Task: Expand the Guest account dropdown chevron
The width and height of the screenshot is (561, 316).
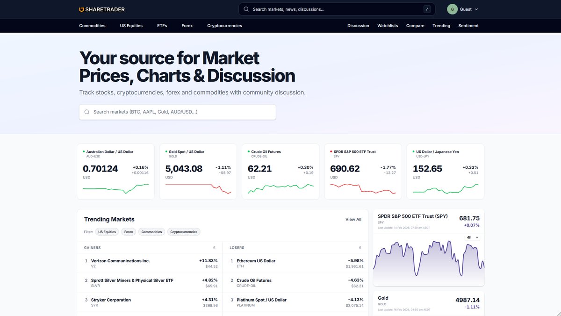Action: coord(476,9)
